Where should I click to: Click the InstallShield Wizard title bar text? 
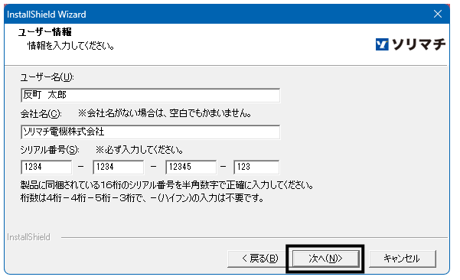pyautogui.click(x=47, y=15)
